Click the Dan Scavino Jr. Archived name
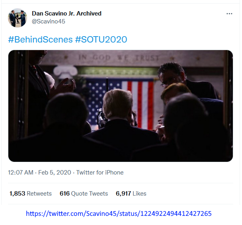This screenshot has height=225, width=242. point(66,14)
